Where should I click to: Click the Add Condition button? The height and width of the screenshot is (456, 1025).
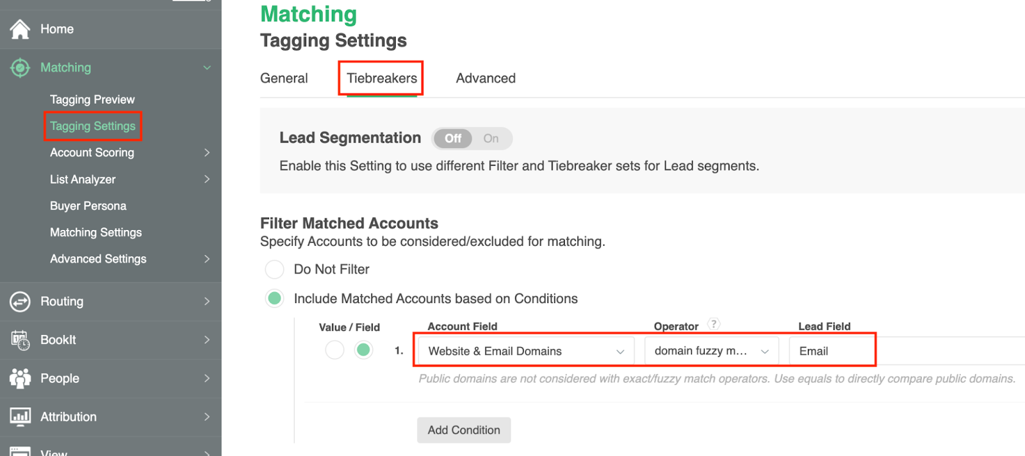(464, 430)
